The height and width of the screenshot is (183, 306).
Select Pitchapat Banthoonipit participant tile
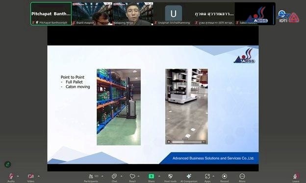51,14
